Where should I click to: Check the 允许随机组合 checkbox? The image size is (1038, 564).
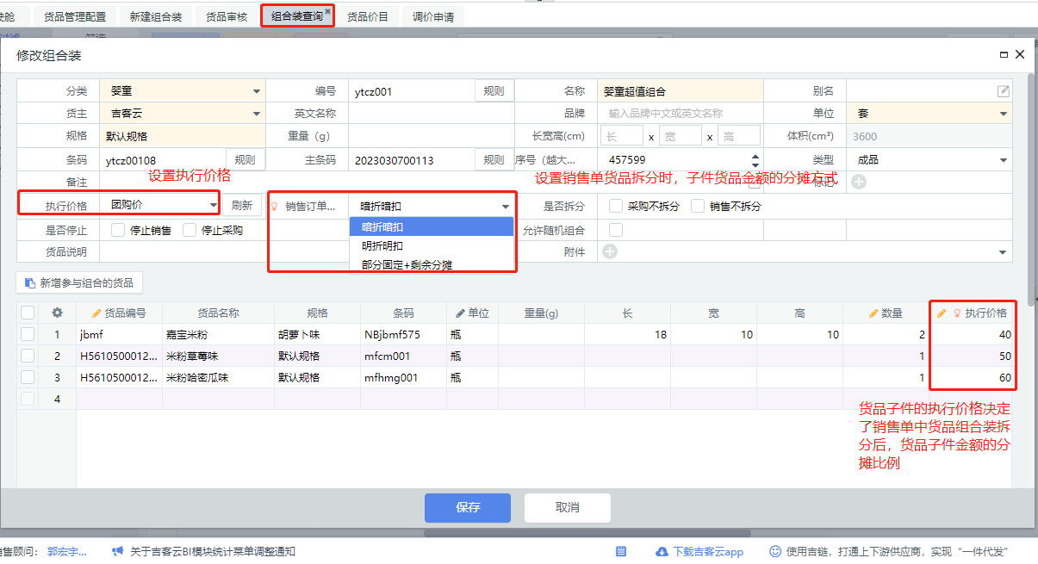(616, 230)
